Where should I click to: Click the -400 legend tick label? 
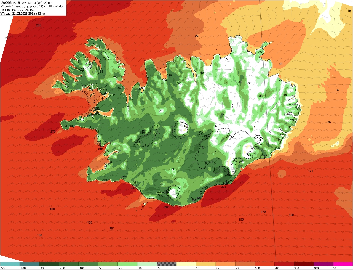tap(23, 268)
